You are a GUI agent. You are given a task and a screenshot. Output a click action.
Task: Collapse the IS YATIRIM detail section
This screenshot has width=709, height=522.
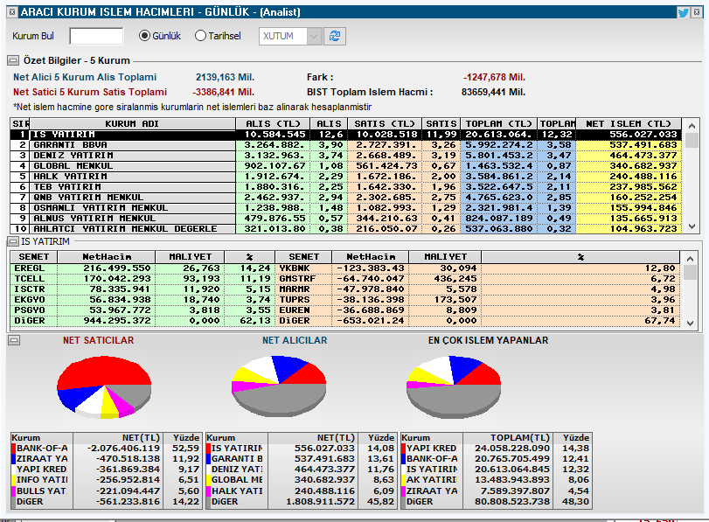(x=13, y=241)
